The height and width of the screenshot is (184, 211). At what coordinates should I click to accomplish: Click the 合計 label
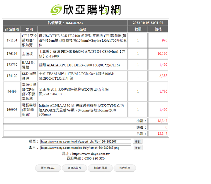(x=141, y=134)
